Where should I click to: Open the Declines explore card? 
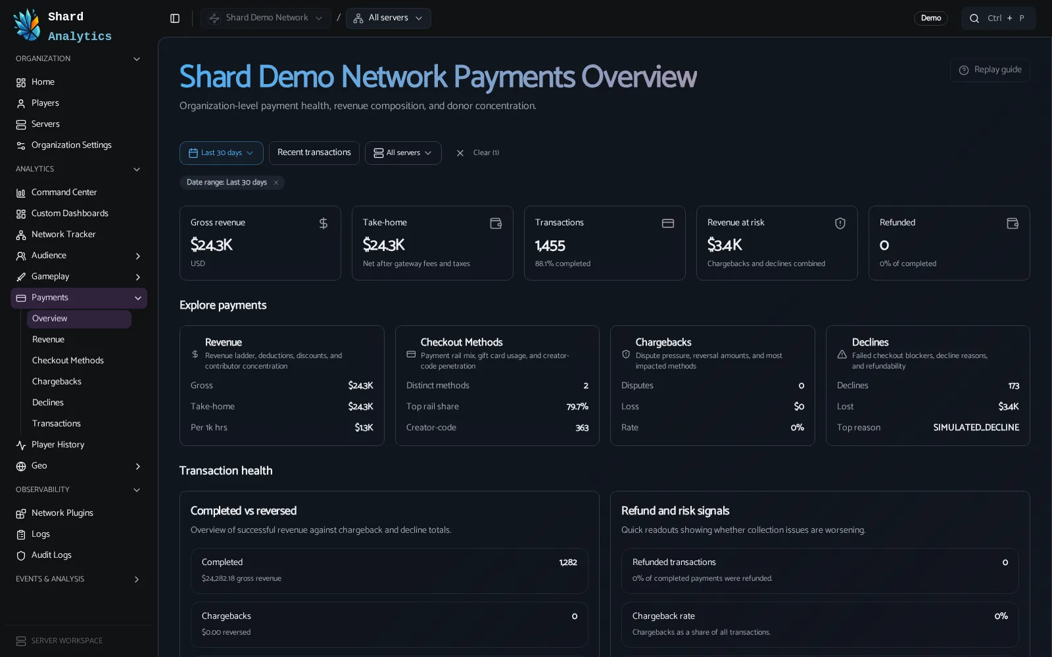[928, 386]
